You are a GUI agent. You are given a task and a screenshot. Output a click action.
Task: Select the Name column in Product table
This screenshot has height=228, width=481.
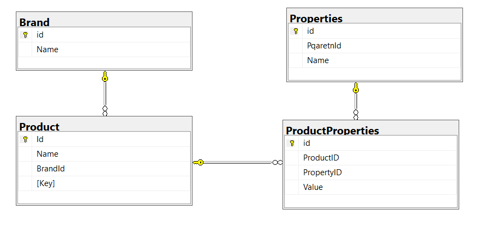(47, 154)
